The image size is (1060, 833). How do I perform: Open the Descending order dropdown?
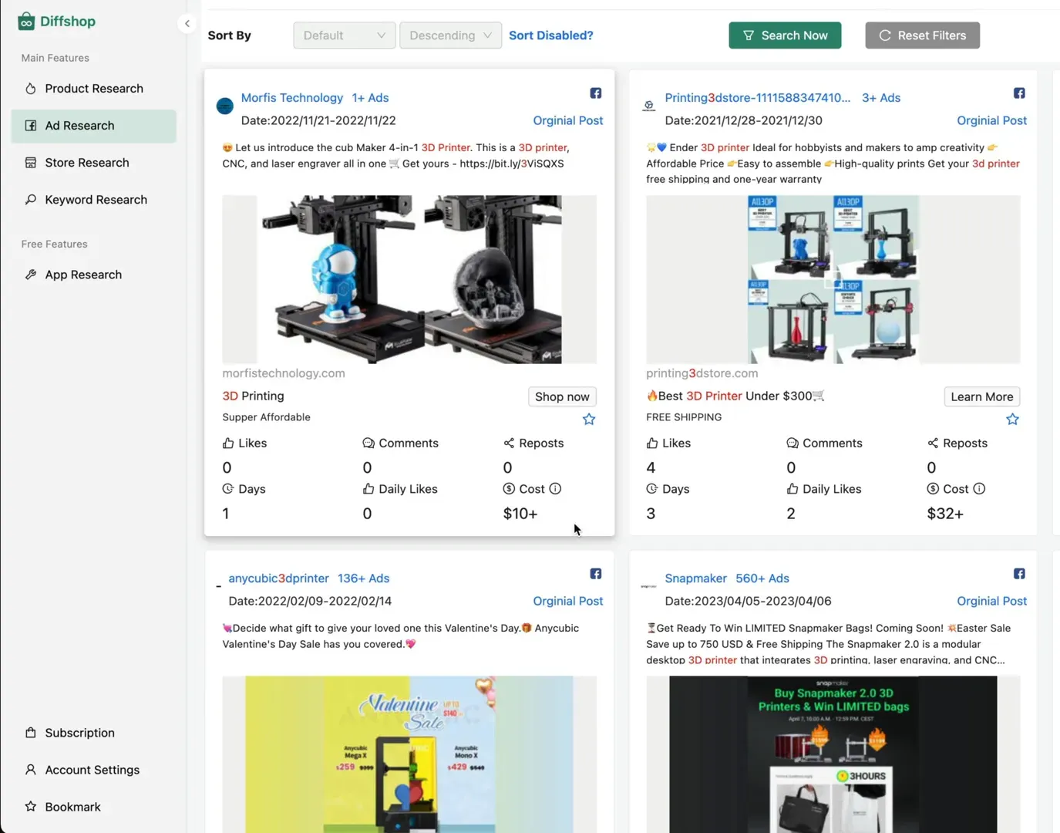coord(450,35)
